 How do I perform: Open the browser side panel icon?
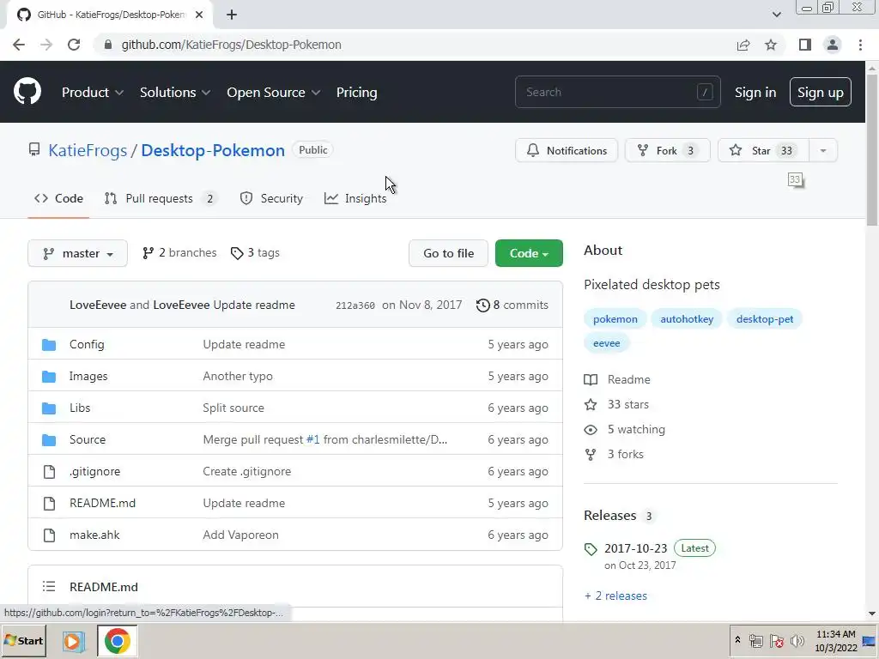pos(805,45)
